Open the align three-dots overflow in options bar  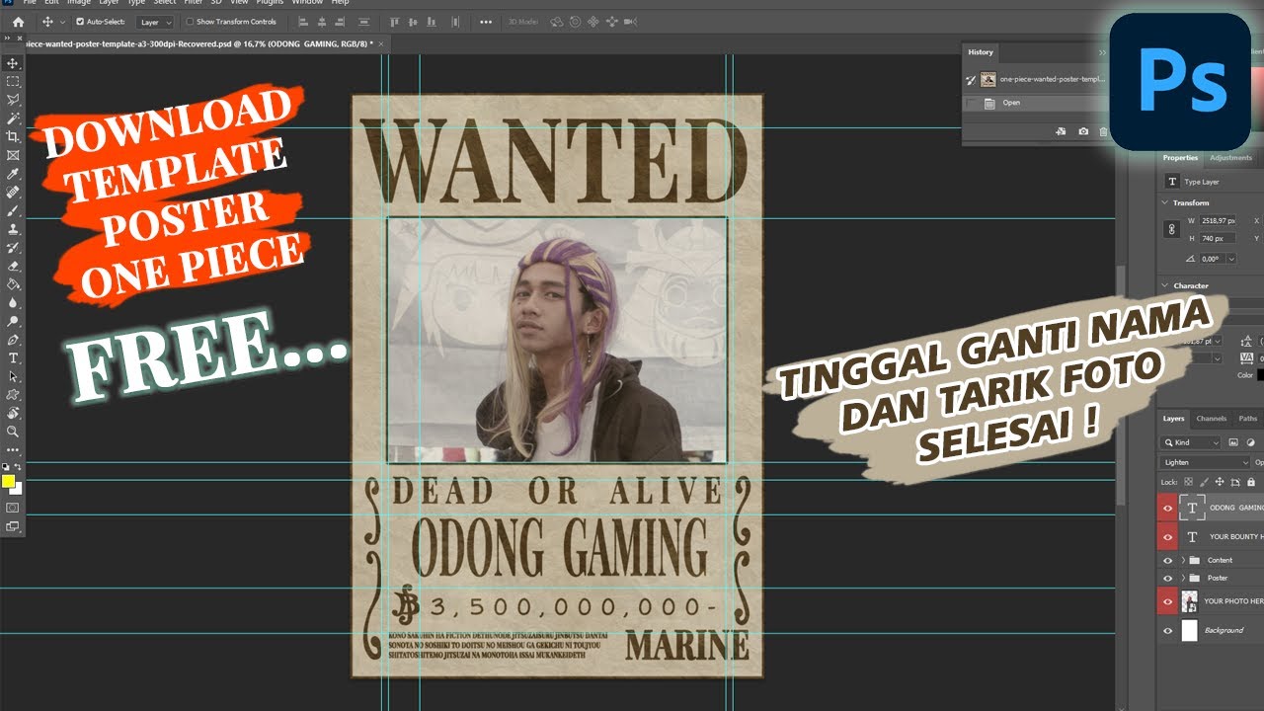[x=486, y=21]
